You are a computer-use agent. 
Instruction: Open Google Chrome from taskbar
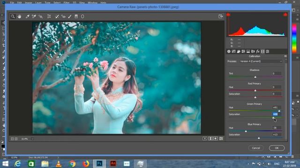72,164
